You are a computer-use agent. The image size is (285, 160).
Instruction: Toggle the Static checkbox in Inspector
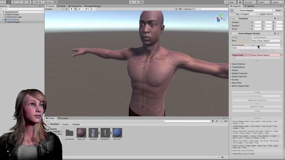coord(274,11)
